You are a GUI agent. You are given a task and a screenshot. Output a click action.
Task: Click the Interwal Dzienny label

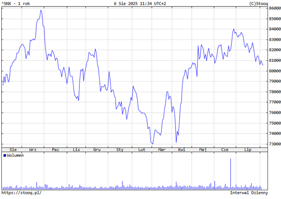click(x=249, y=193)
